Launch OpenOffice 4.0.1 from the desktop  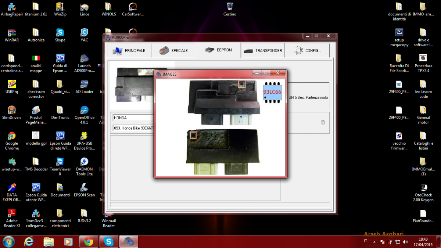pyautogui.click(x=85, y=115)
